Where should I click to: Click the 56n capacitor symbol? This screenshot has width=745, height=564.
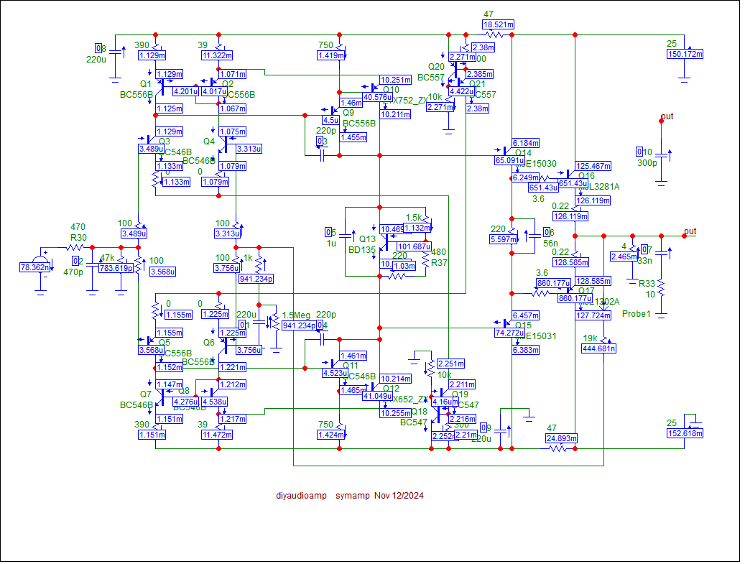coord(535,236)
